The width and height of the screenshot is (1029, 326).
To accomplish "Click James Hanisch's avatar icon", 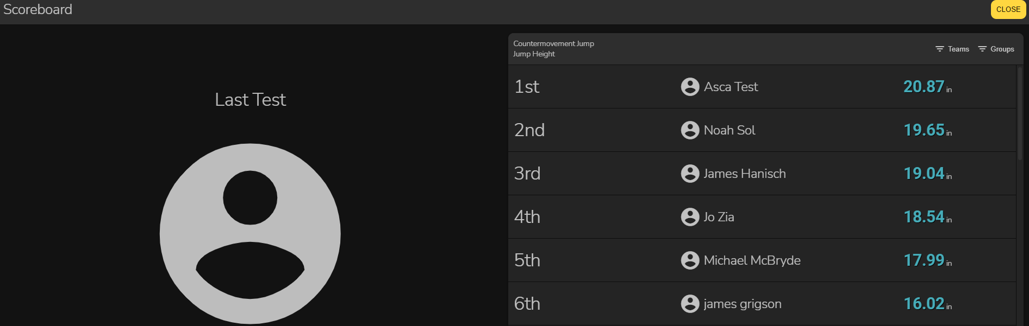I will [690, 174].
